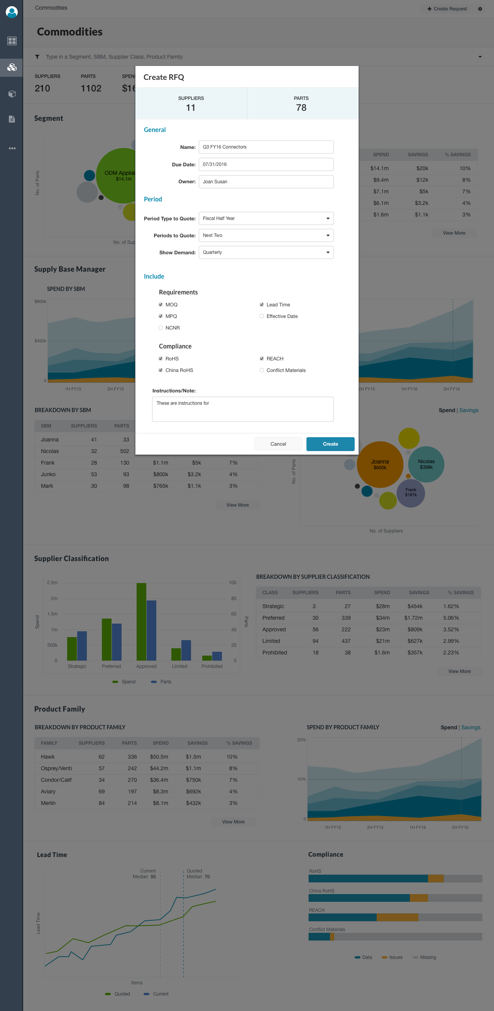Click the green Spend legend swatch
The image size is (494, 1011).
[x=115, y=682]
